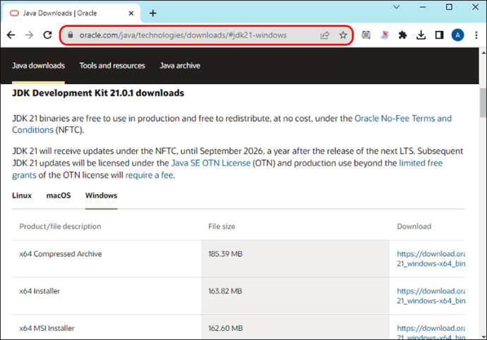The image size is (487, 340).
Task: Click the x64 Installer description
Action: (x=40, y=291)
